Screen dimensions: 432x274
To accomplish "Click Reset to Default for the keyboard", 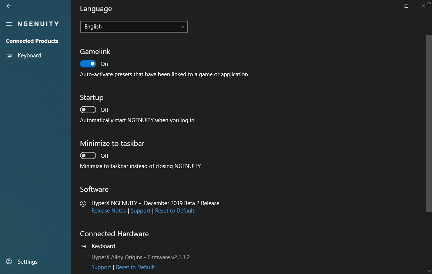I will pos(135,267).
